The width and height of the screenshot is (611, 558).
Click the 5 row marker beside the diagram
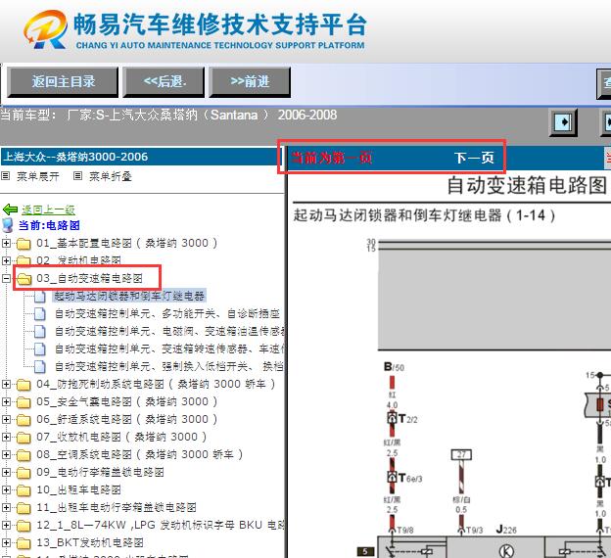365,551
